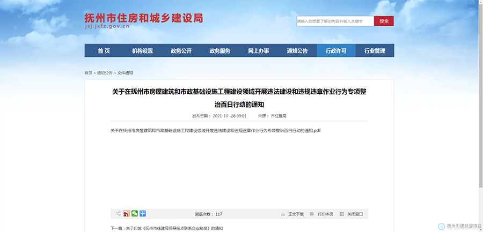
Task: Open the 首页 navigation tab
Action: (x=104, y=51)
